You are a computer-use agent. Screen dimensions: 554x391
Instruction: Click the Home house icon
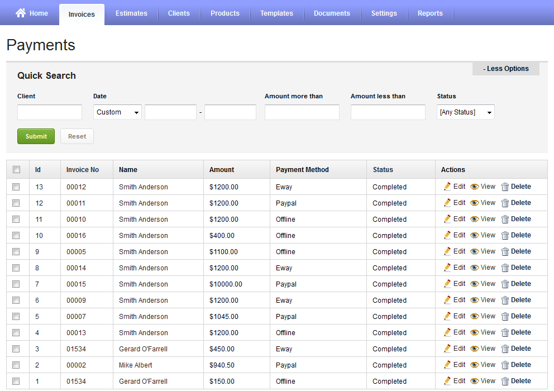point(21,13)
